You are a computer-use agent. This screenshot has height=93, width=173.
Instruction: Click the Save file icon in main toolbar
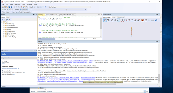[9, 7]
